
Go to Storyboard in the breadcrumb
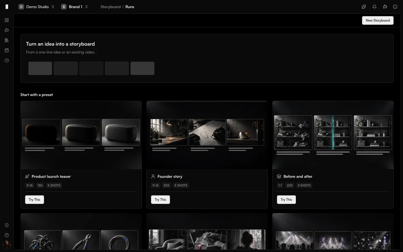[111, 7]
